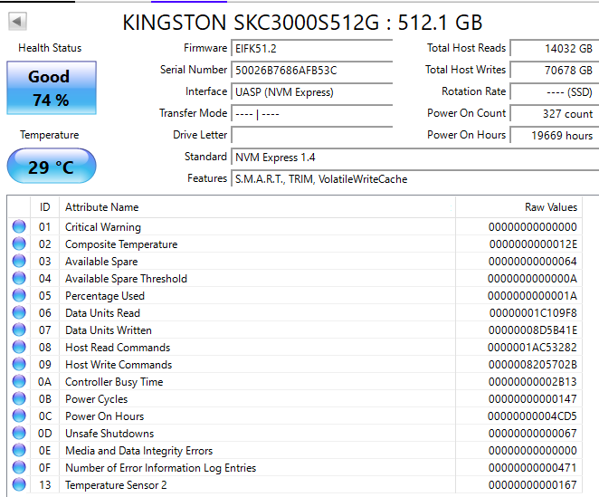This screenshot has height=497, width=599.
Task: Click Interface field UASP (NVM Express)
Action: click(312, 92)
